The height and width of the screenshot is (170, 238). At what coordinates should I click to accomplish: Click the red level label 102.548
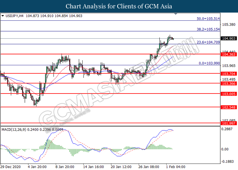(x=228, y=107)
